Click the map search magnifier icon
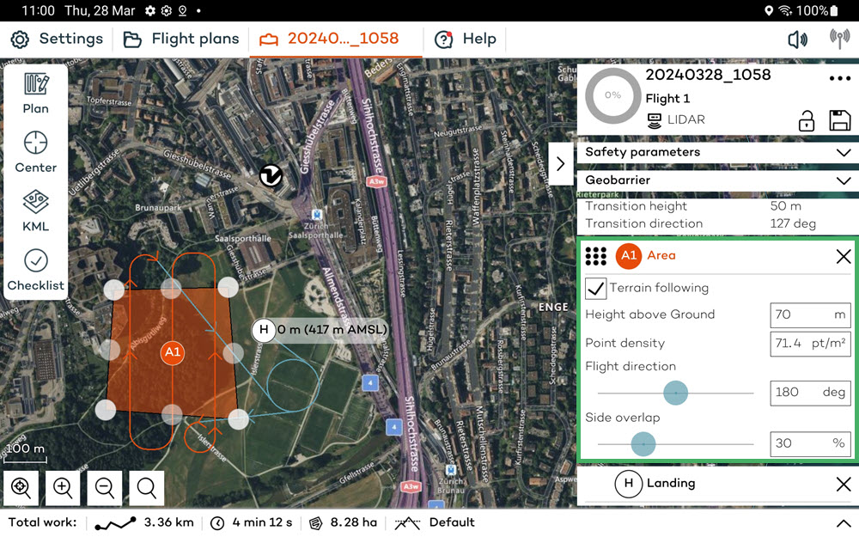Viewport: 859px width, 537px height. [146, 488]
